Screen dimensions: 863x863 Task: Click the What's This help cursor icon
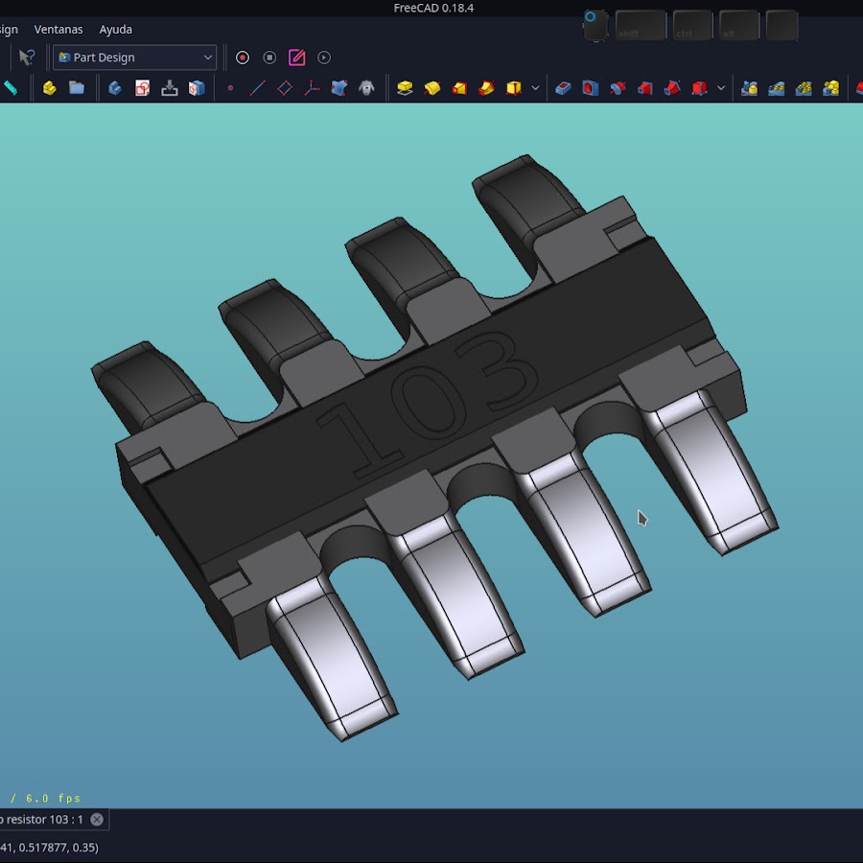click(x=27, y=58)
